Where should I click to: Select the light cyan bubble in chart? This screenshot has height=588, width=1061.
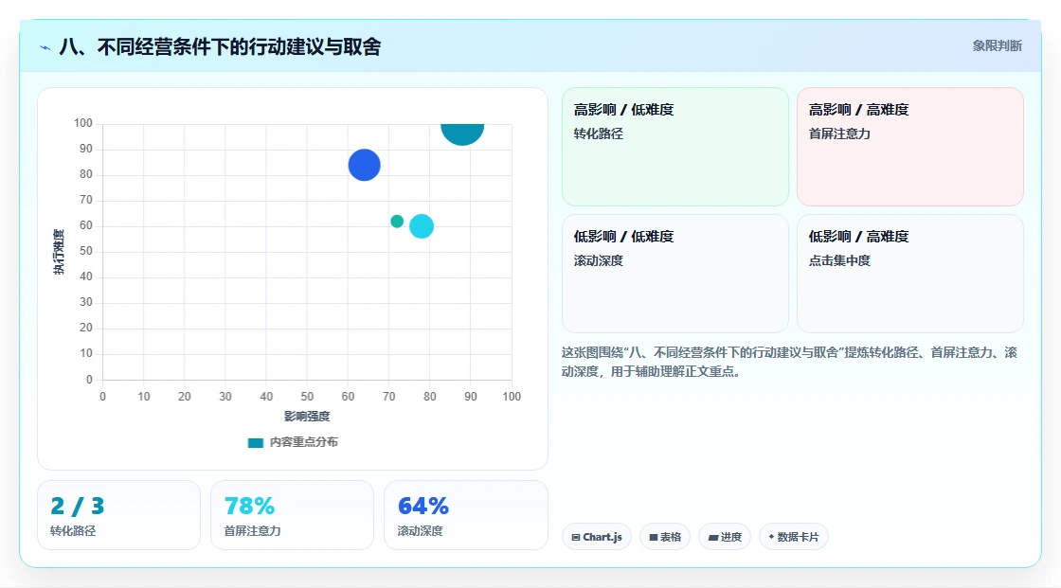coord(422,226)
